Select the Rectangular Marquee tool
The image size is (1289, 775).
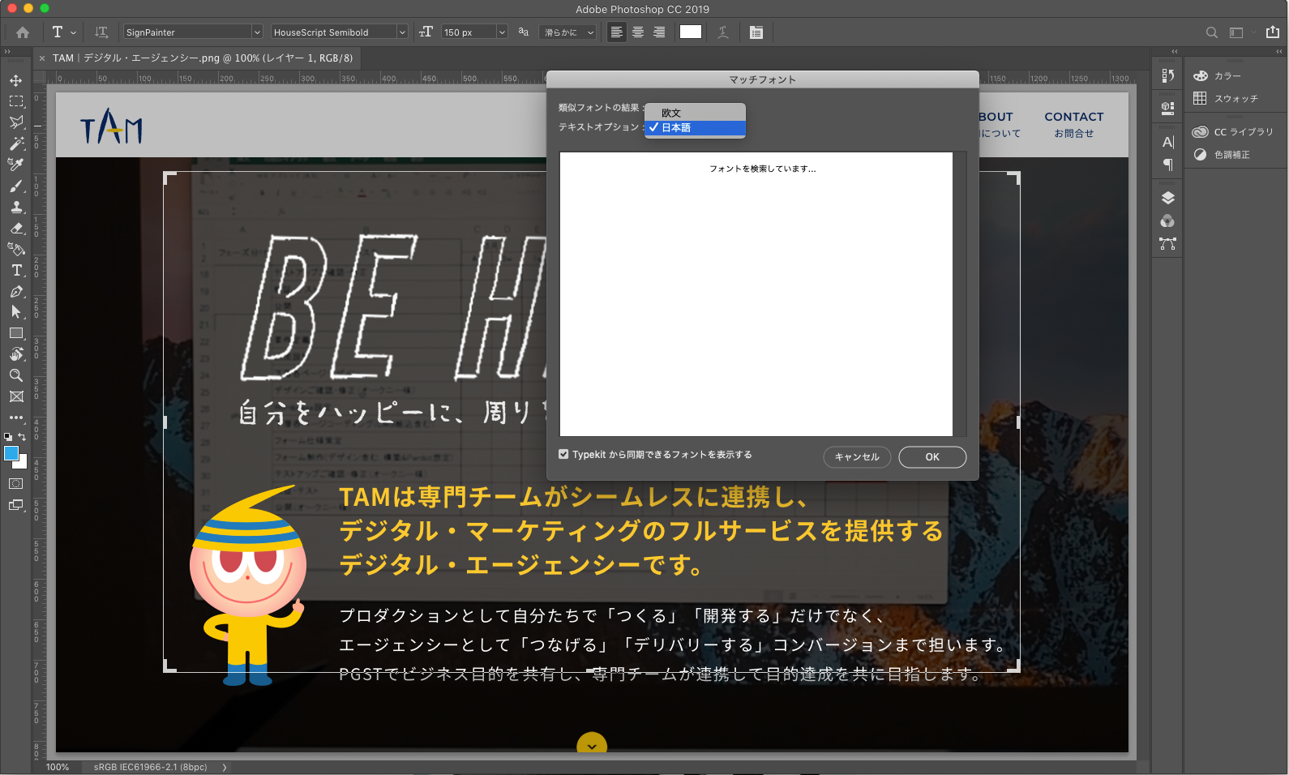tap(16, 101)
